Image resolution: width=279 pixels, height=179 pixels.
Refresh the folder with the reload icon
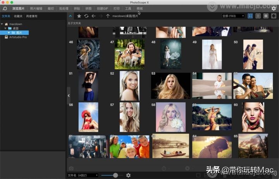(86, 16)
